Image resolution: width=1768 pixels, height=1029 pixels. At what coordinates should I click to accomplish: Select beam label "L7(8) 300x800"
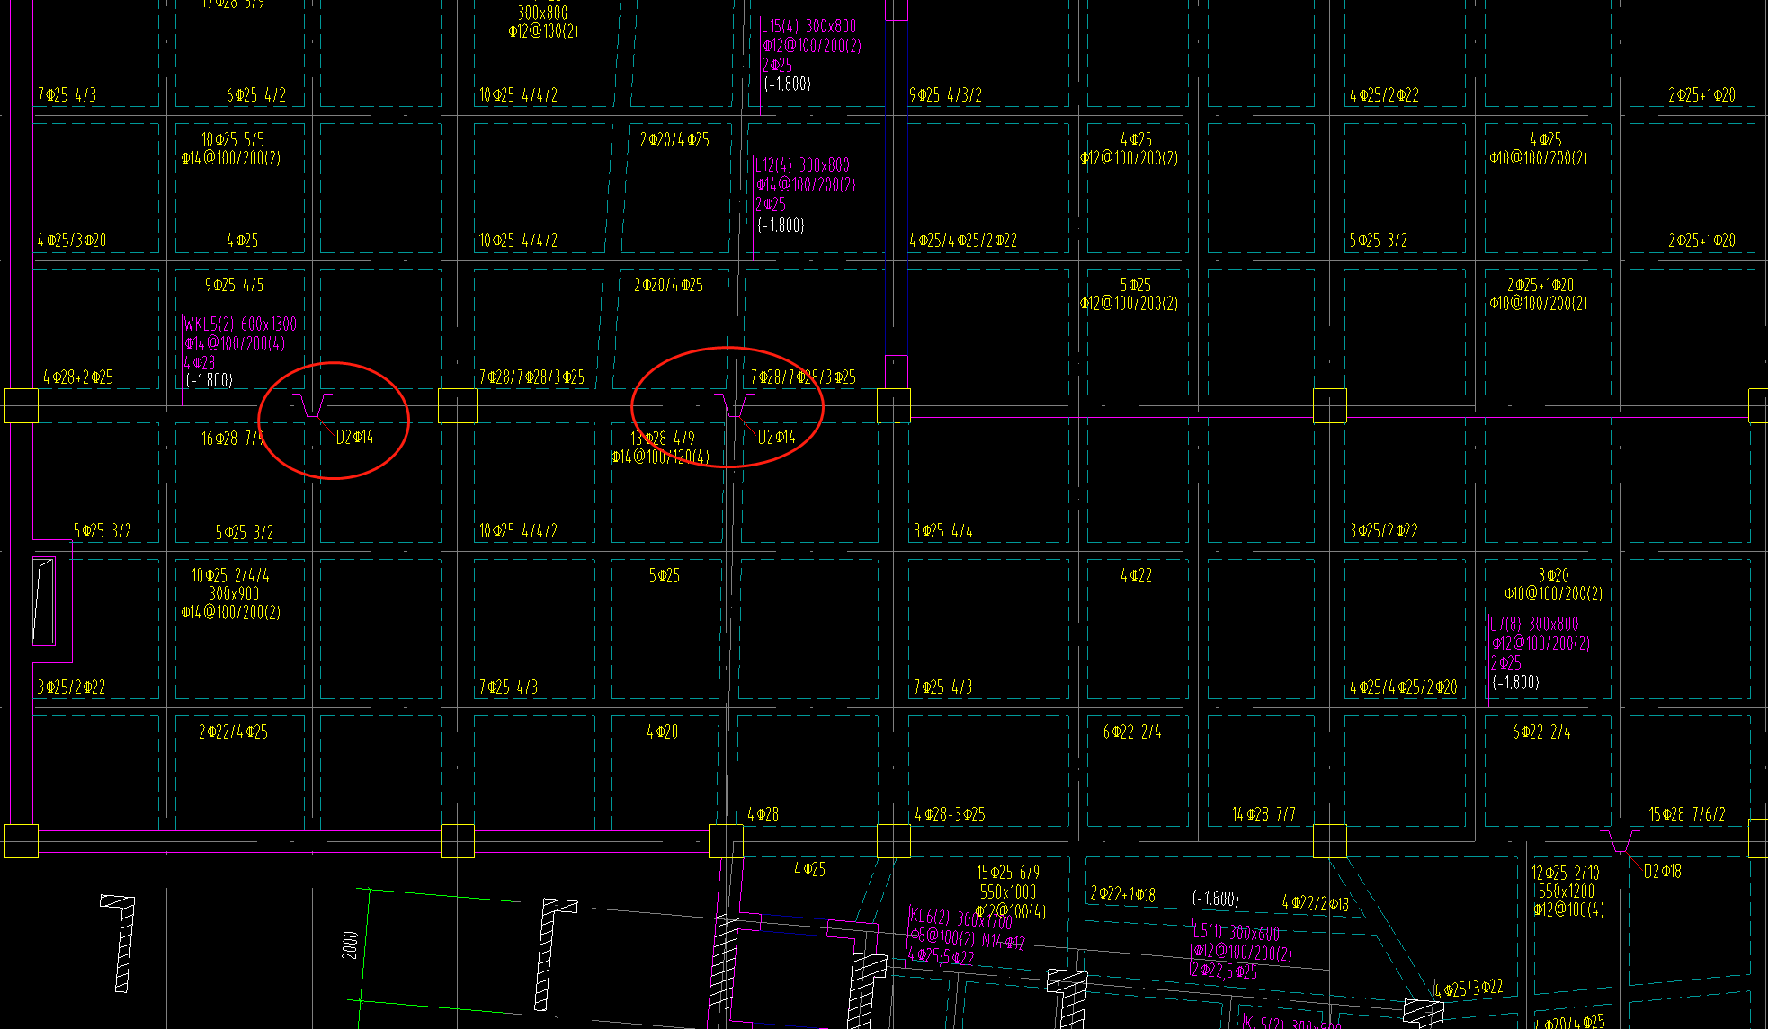[1534, 624]
